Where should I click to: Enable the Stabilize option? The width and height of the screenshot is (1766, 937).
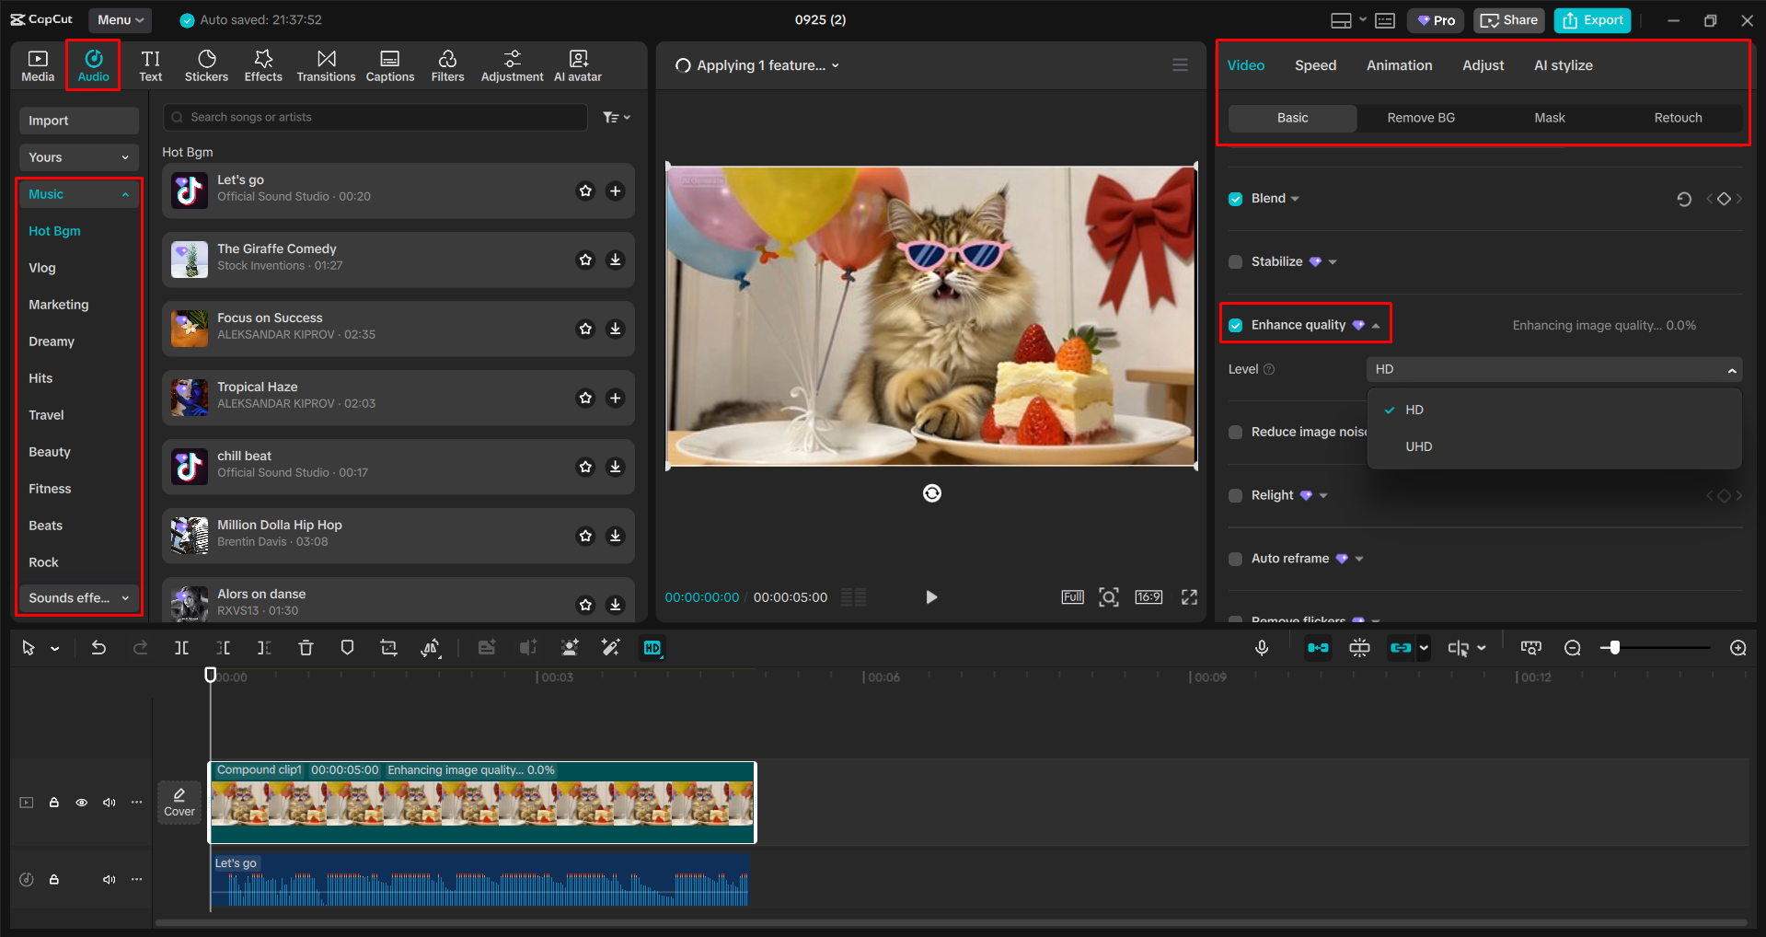tap(1235, 261)
